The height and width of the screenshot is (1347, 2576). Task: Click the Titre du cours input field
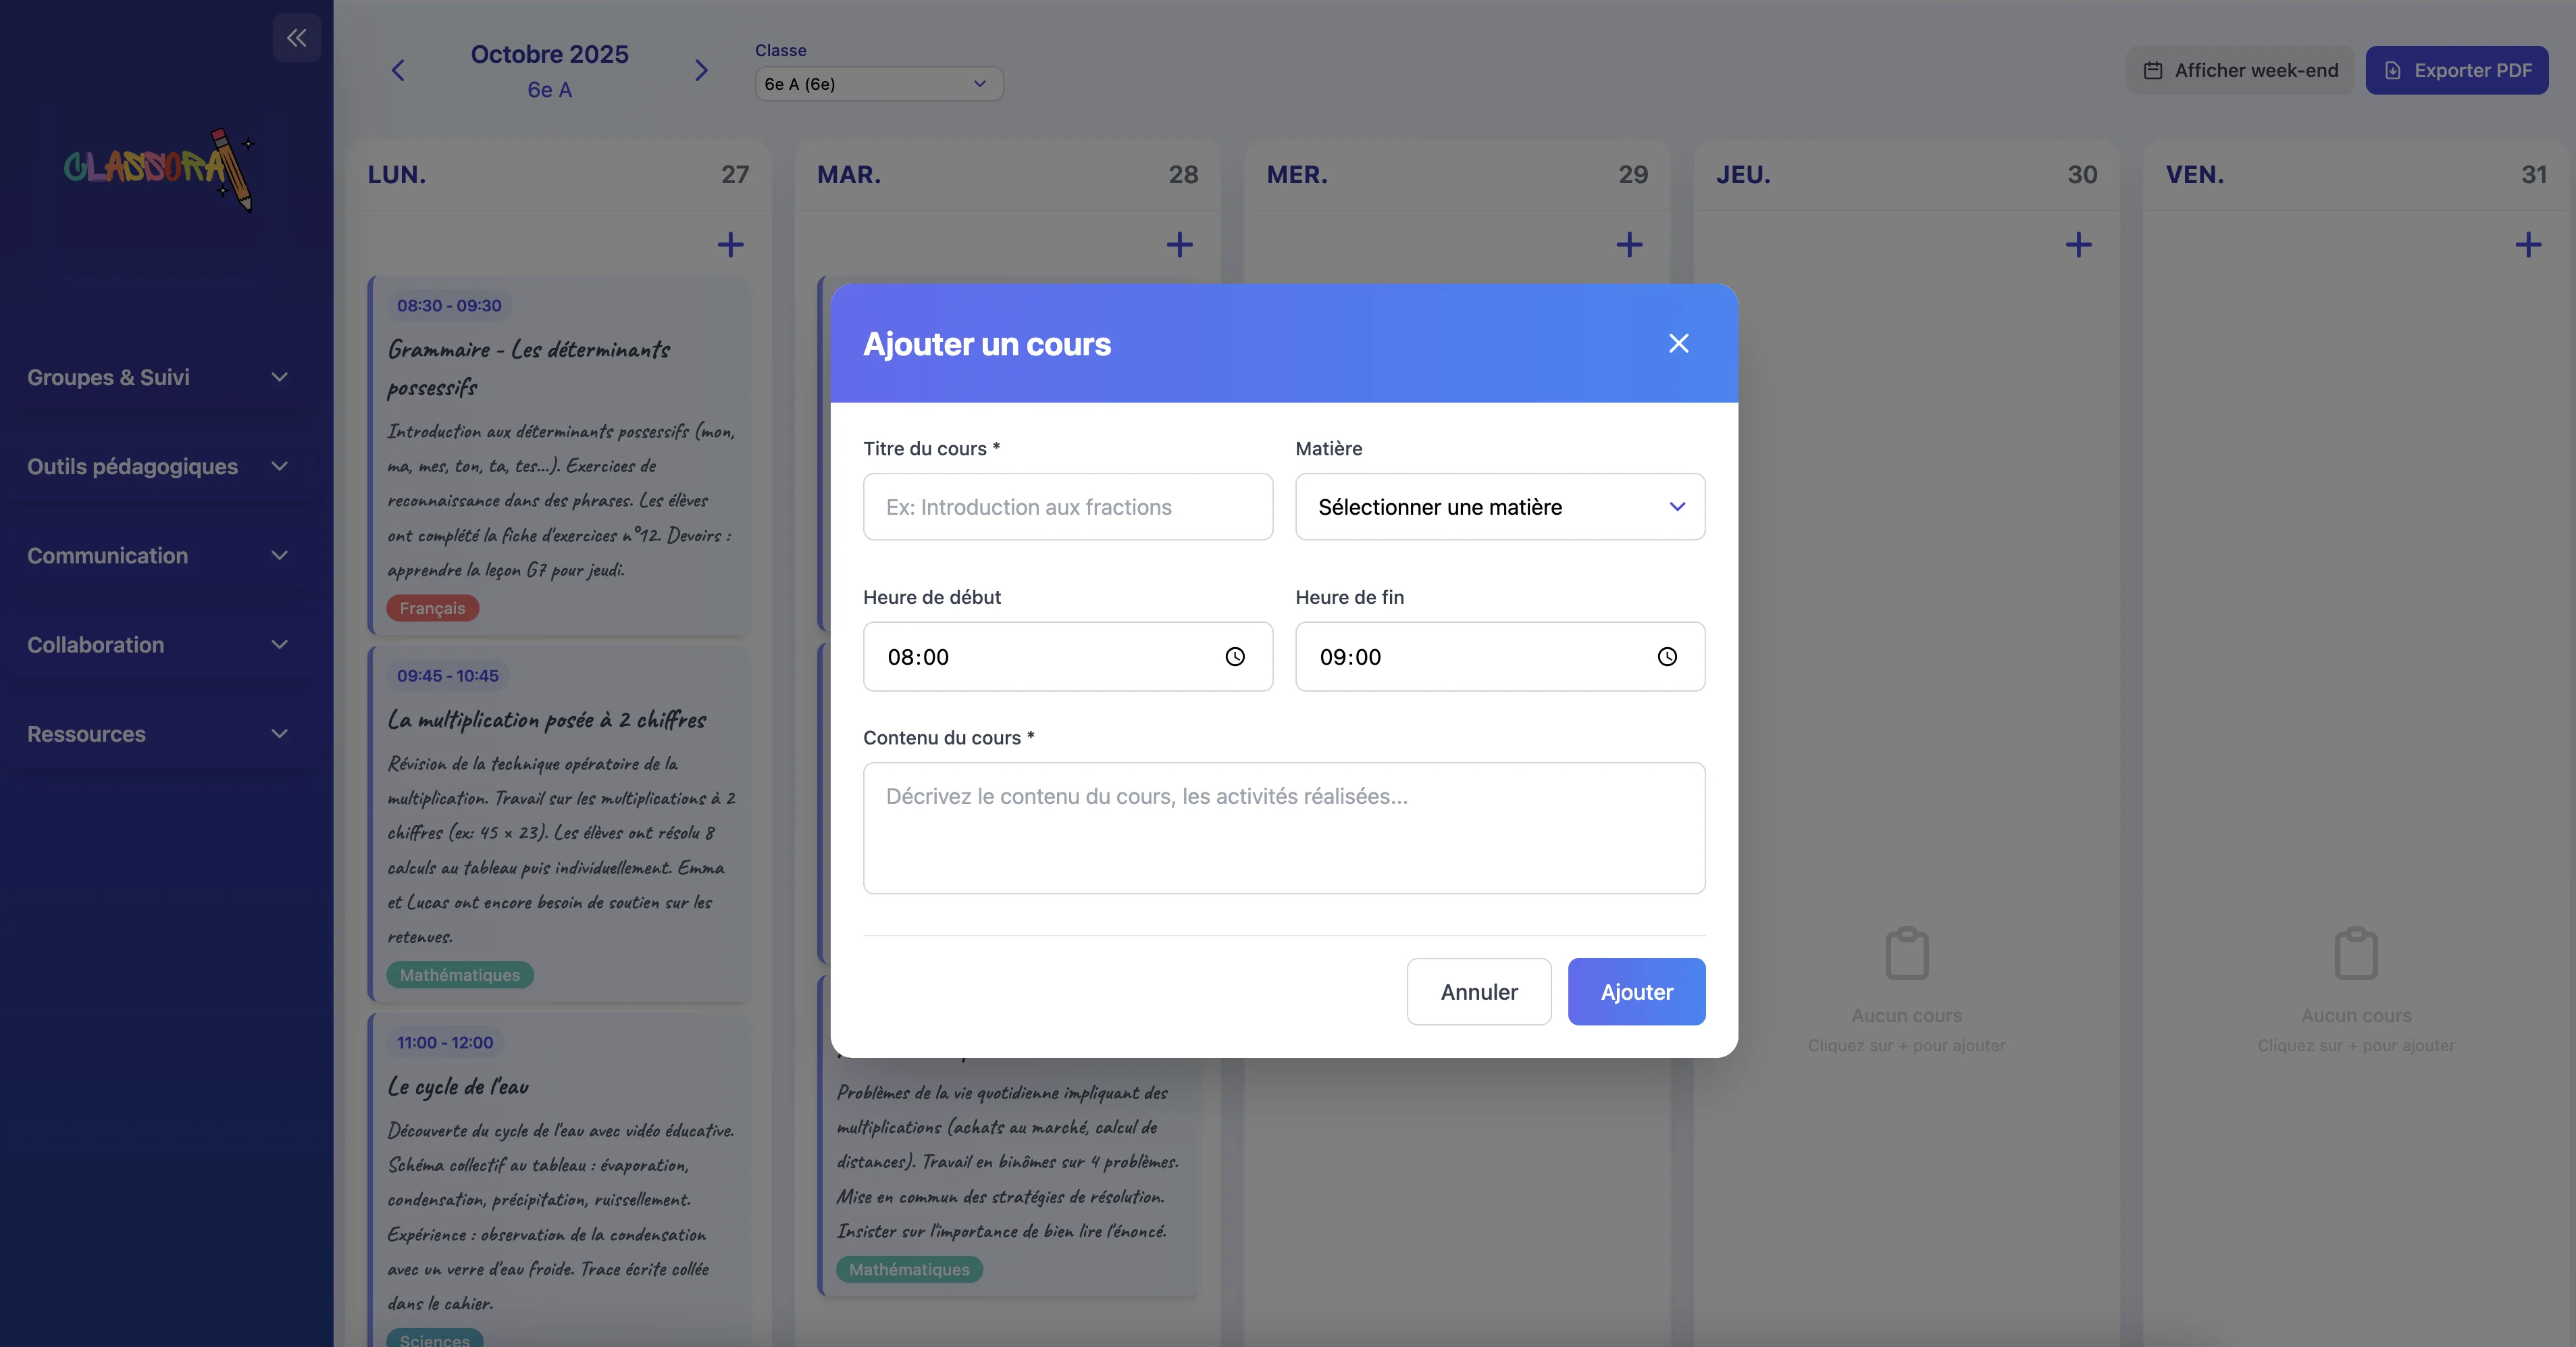(1067, 507)
